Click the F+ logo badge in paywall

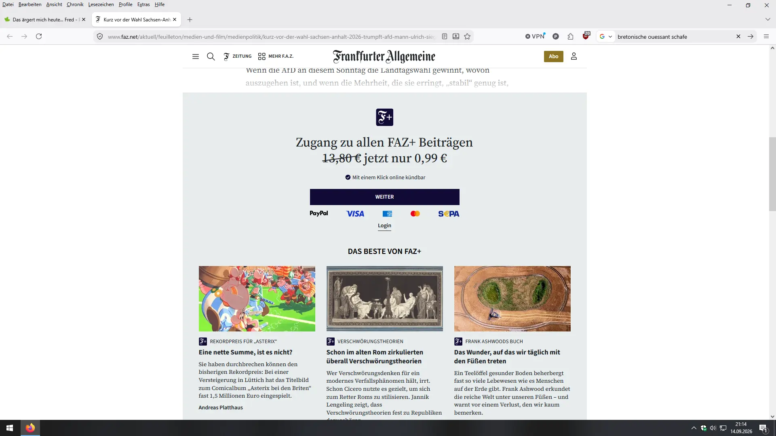pos(384,117)
